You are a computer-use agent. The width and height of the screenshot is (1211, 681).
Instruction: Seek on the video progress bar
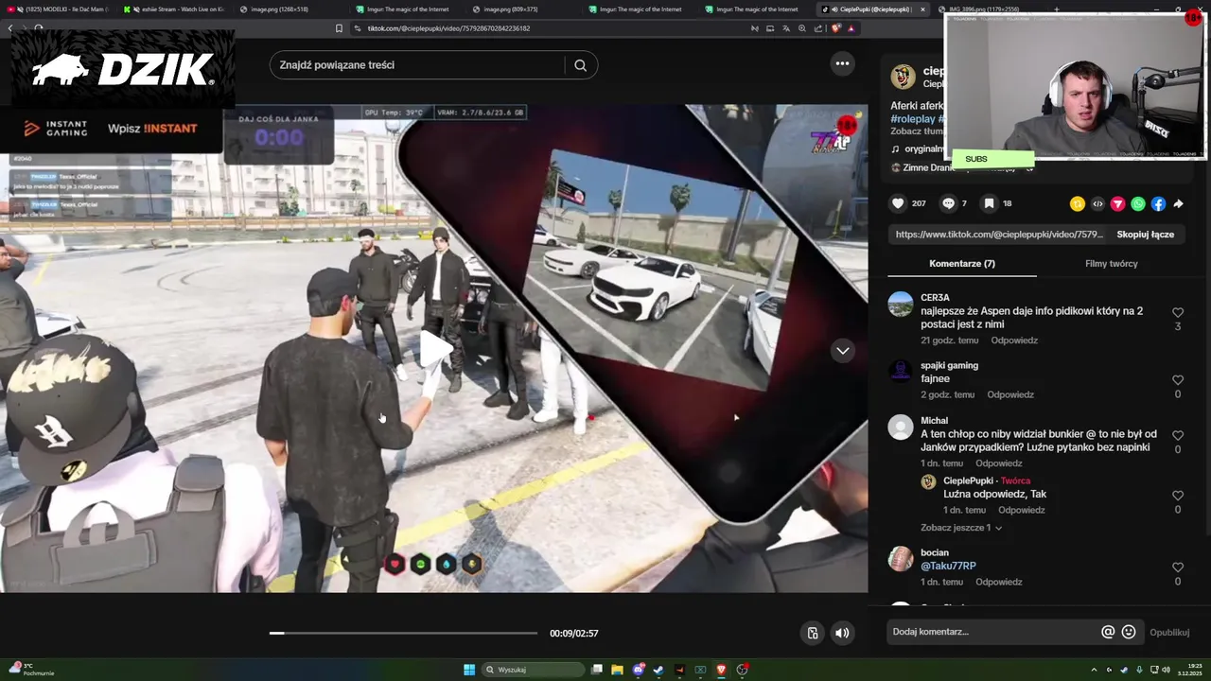[403, 633]
